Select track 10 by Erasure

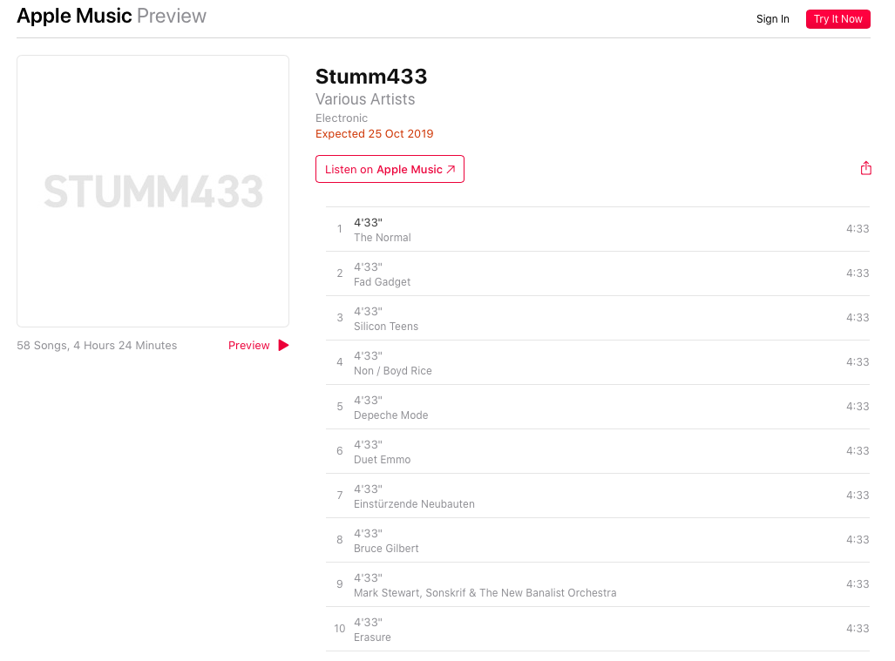[x=598, y=630]
